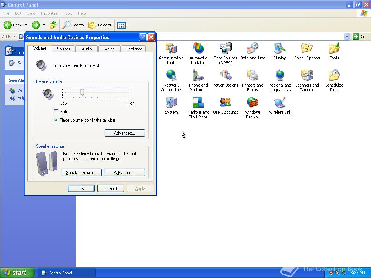Expand the Address bar dropdown
The width and height of the screenshot is (371, 278).
point(347,37)
